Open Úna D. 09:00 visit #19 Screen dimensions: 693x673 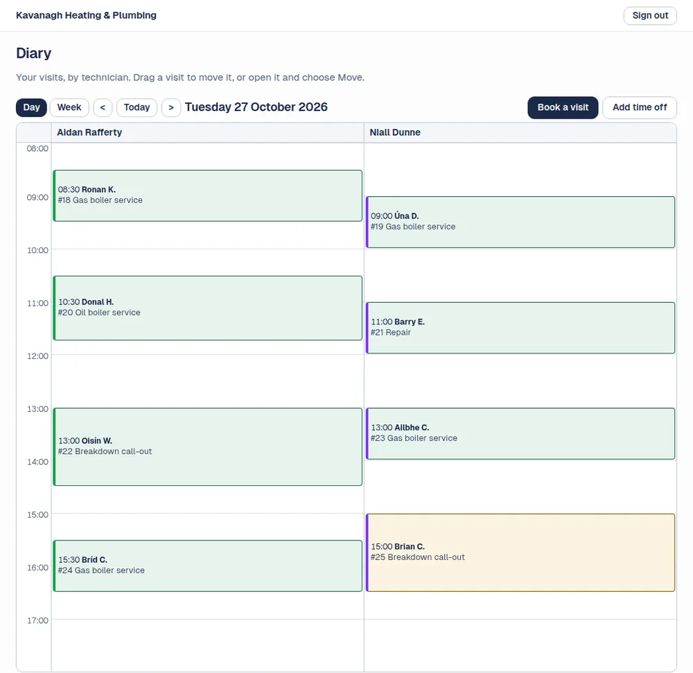point(520,222)
